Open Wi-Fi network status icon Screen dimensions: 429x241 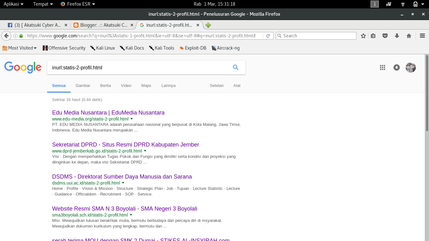click(x=403, y=4)
